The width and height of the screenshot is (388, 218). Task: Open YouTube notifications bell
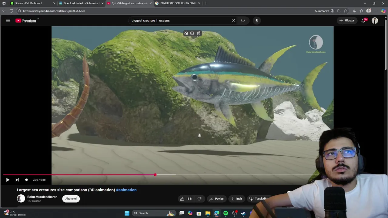[363, 21]
